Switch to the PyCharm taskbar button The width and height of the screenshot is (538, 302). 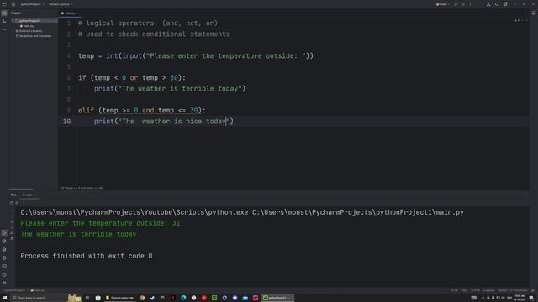click(277, 298)
